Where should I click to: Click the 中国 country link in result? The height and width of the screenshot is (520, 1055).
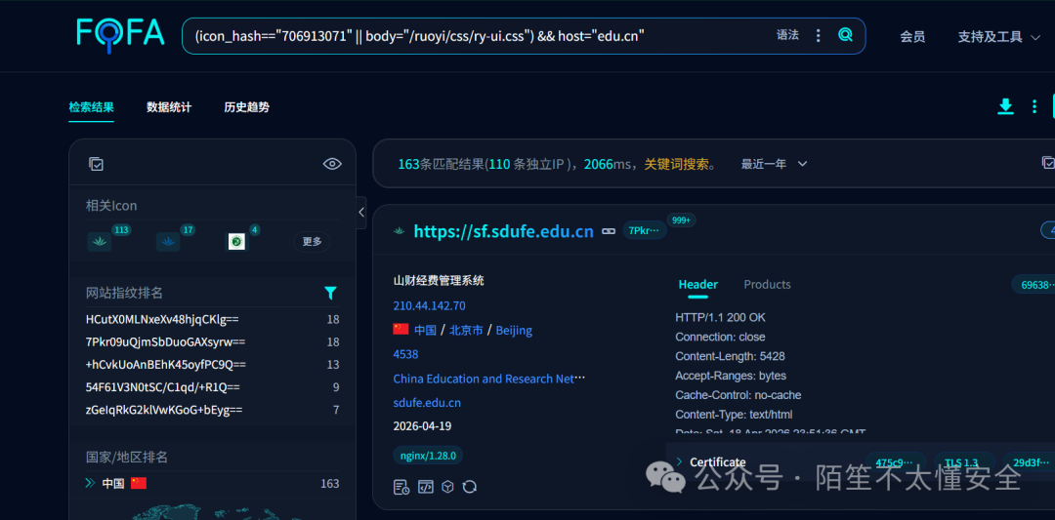[425, 330]
